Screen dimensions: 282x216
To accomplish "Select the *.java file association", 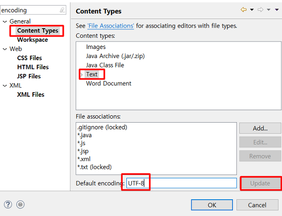I will point(85,135).
